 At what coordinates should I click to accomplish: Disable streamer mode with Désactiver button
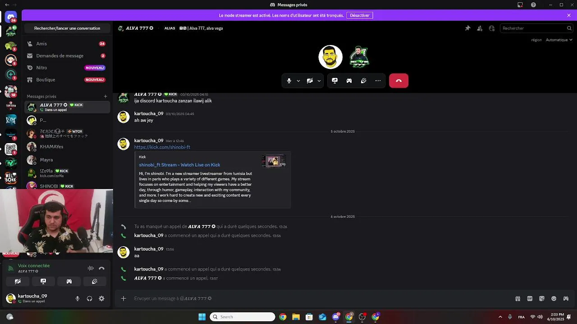[x=360, y=15]
